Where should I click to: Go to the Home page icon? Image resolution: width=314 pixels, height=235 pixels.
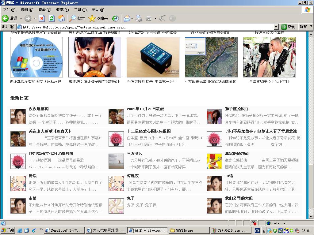(x=61, y=18)
